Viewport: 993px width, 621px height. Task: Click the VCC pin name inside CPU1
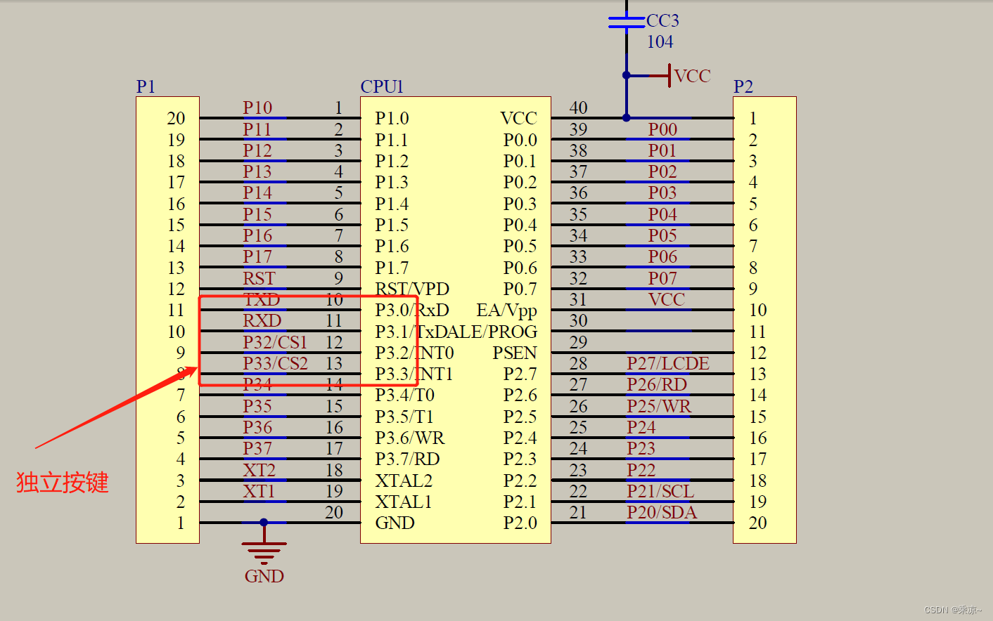pyautogui.click(x=519, y=118)
